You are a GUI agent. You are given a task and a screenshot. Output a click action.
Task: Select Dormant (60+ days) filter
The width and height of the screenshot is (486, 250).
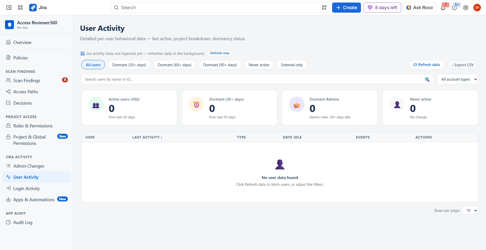click(174, 65)
